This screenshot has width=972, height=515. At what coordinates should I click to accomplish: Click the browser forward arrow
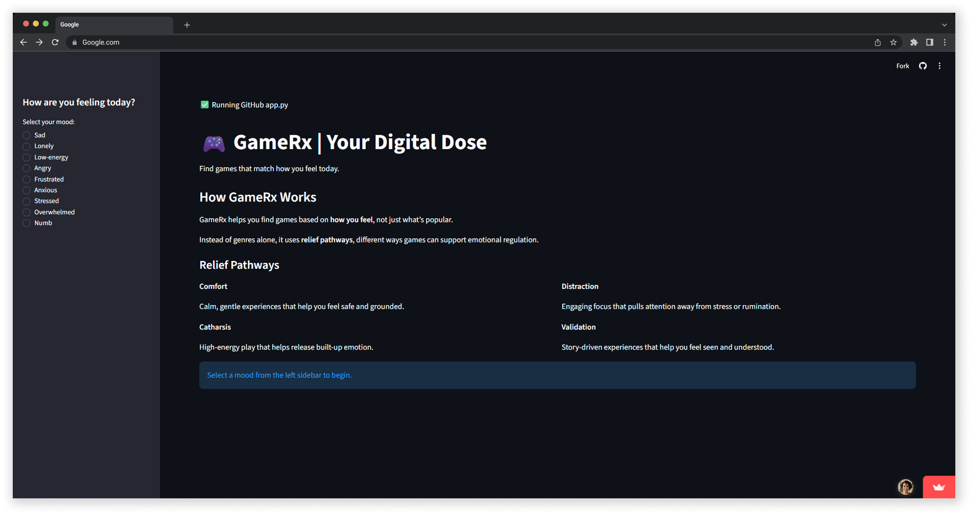pyautogui.click(x=39, y=42)
